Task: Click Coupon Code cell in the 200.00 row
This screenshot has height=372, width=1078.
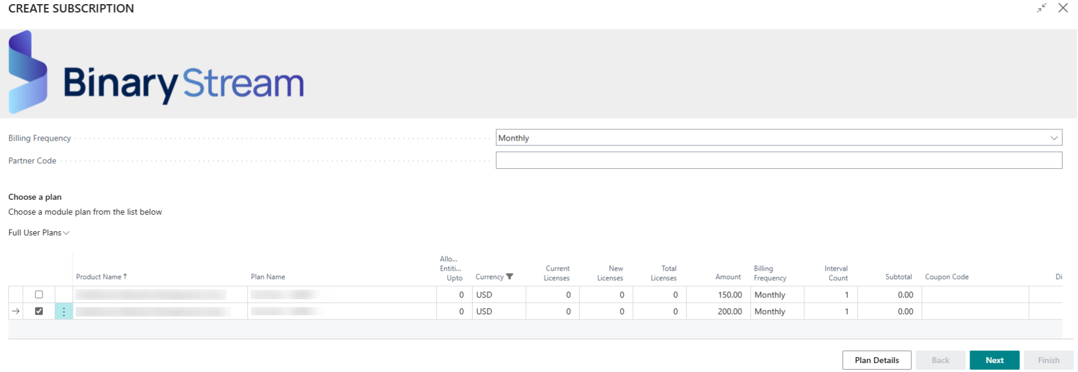Action: point(975,311)
